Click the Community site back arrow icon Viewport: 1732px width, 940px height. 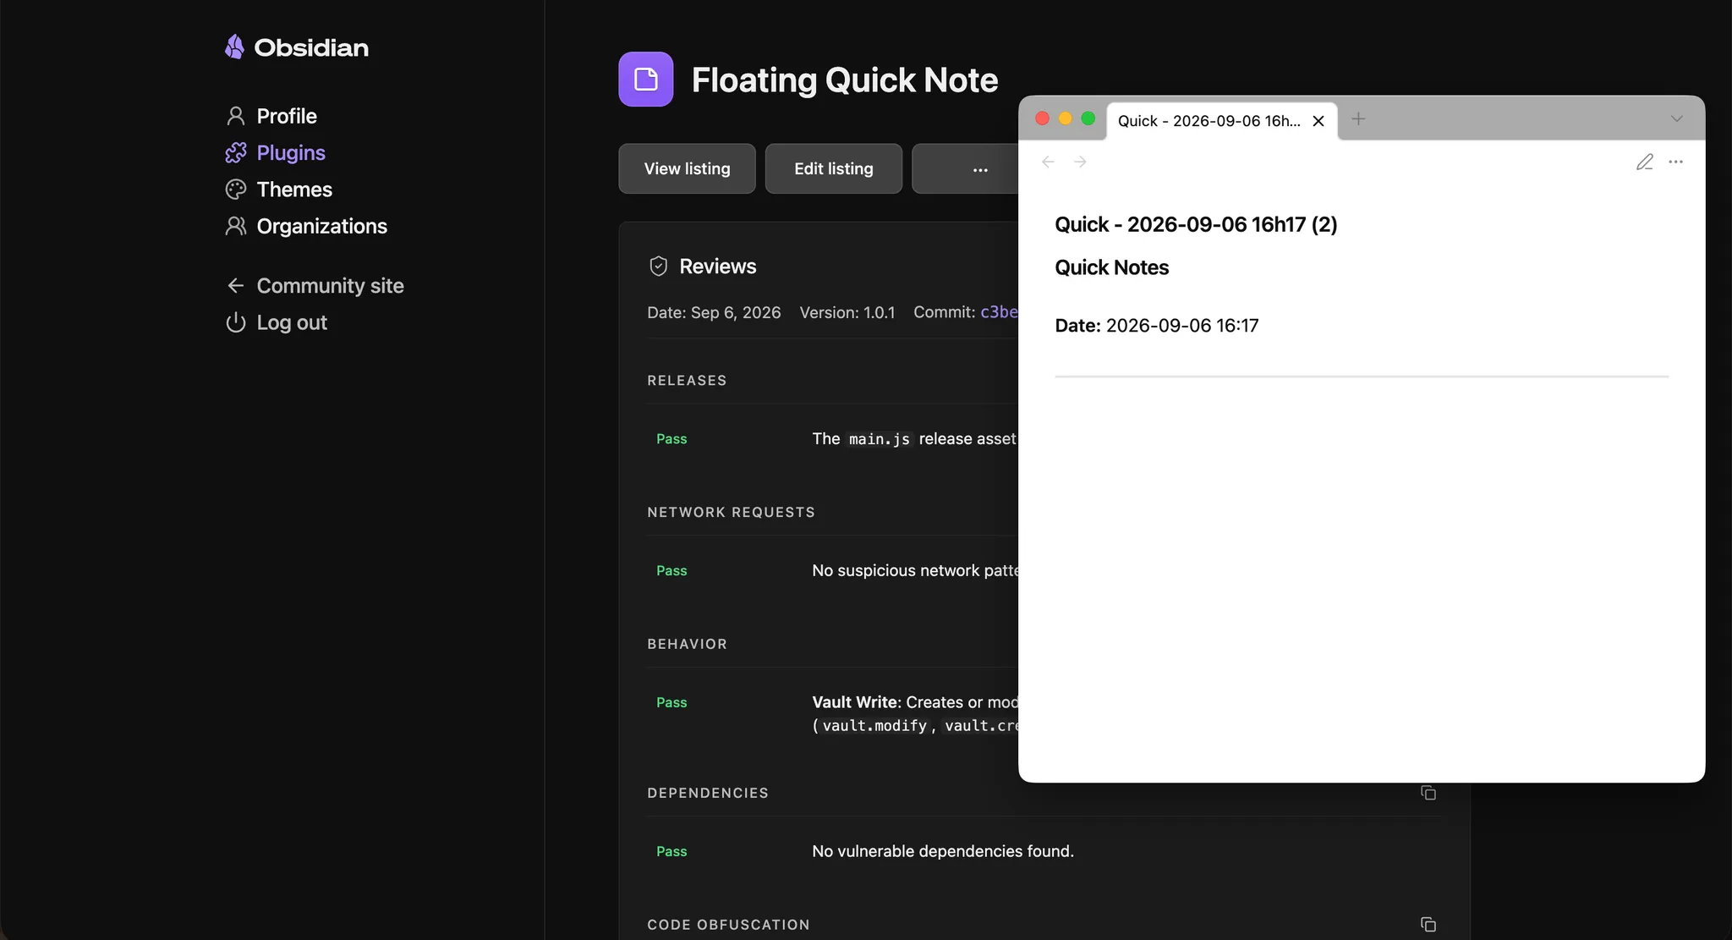click(x=236, y=286)
